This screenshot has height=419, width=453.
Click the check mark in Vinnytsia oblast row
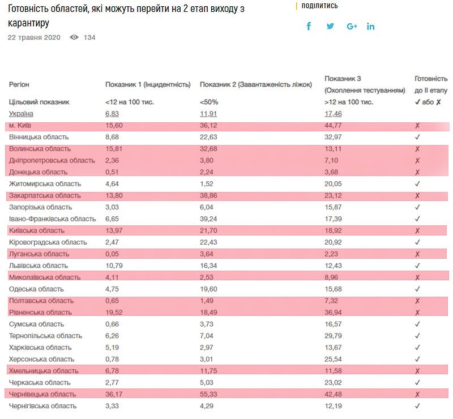pyautogui.click(x=417, y=137)
